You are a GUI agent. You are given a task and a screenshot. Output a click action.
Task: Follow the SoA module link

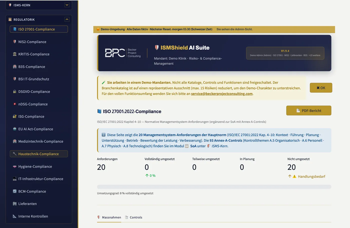(x=193, y=146)
